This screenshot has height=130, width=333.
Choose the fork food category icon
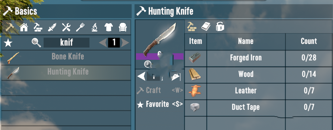tap(80, 27)
